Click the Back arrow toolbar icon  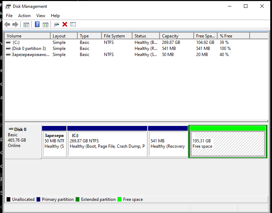pos(7,24)
